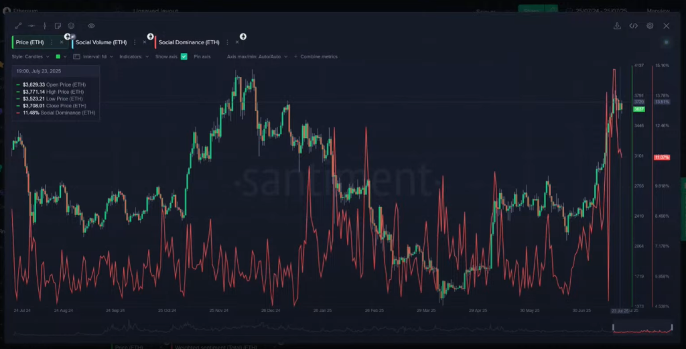The height and width of the screenshot is (349, 686).
Task: Download the chart
Action: pos(617,25)
